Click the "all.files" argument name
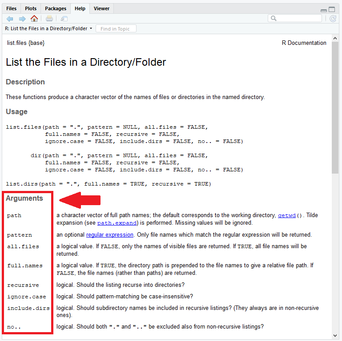The width and height of the screenshot is (342, 341). click(x=23, y=246)
